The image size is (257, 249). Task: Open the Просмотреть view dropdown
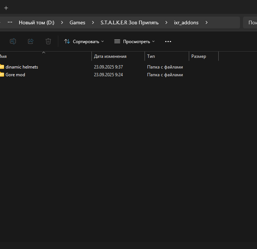point(135,42)
